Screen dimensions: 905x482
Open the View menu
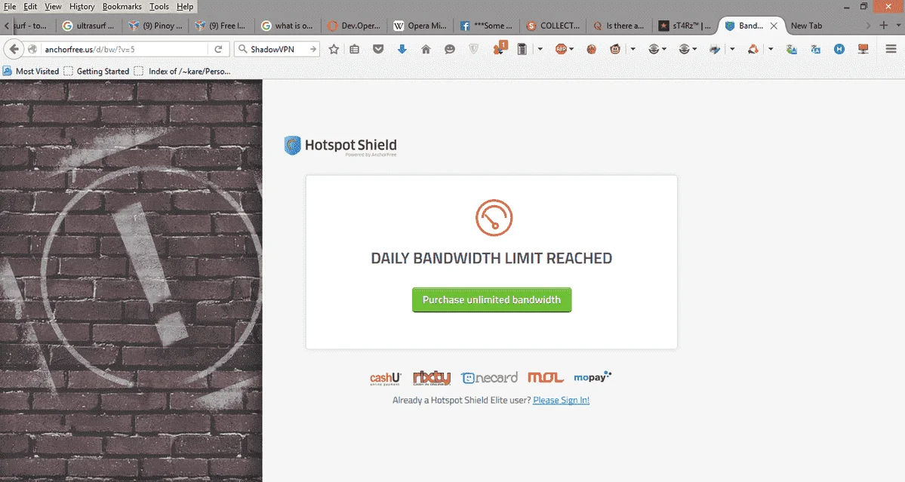[53, 6]
